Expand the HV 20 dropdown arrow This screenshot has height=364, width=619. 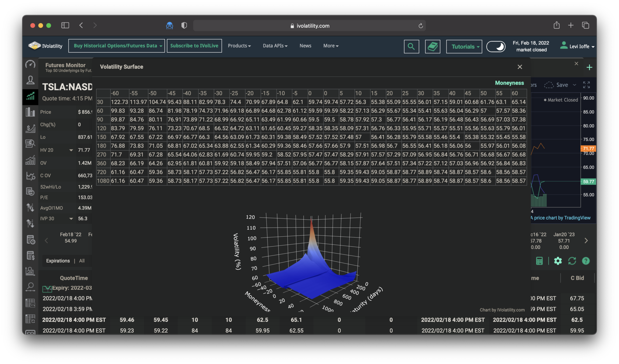71,150
